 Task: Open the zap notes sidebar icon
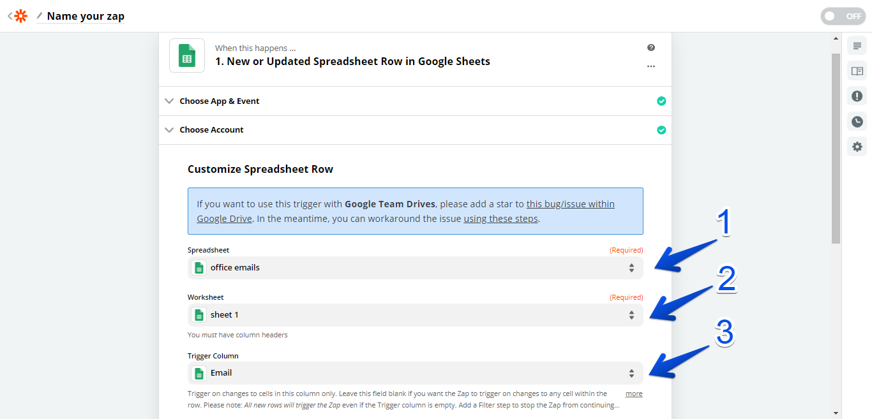tap(857, 46)
